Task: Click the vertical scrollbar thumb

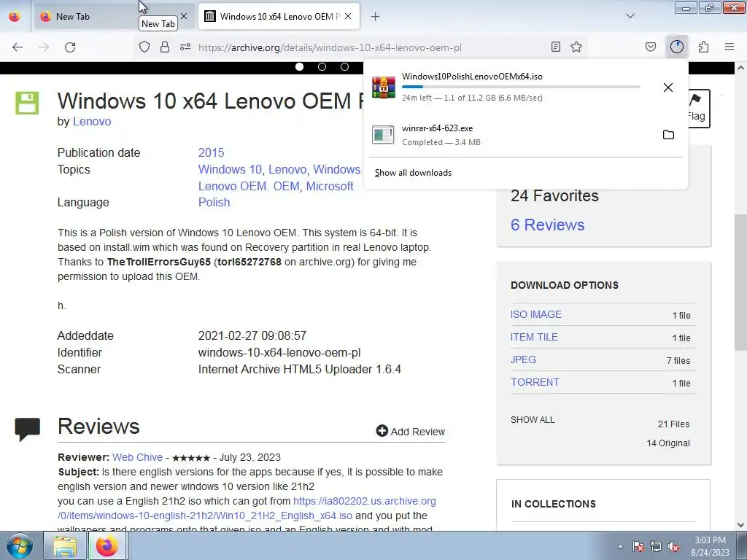Action: point(740,281)
